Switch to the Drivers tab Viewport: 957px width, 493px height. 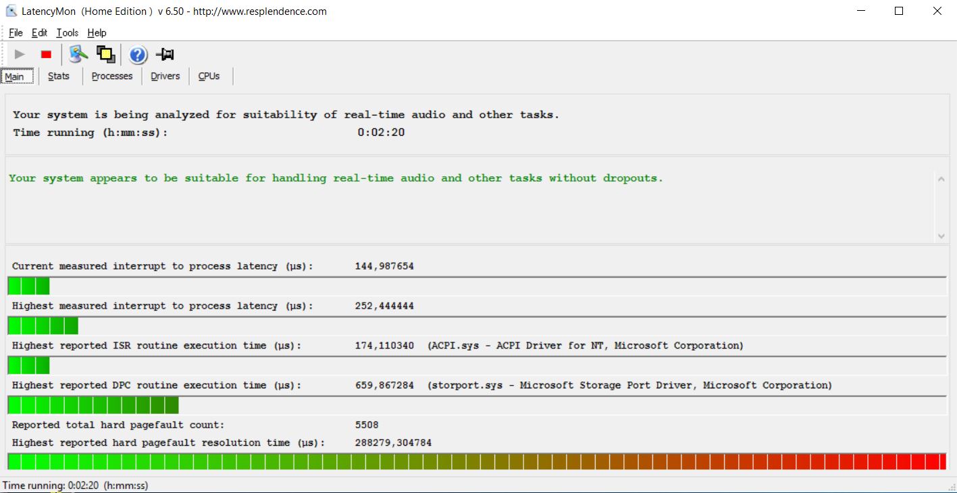165,76
